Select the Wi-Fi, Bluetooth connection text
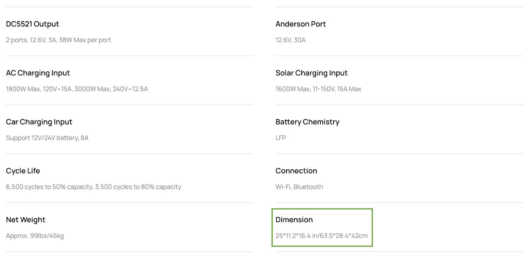The height and width of the screenshot is (257, 529). (299, 187)
